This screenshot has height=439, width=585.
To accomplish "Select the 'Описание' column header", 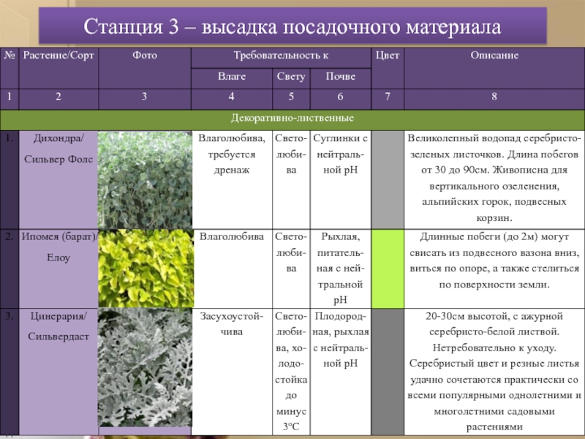I will (x=494, y=56).
